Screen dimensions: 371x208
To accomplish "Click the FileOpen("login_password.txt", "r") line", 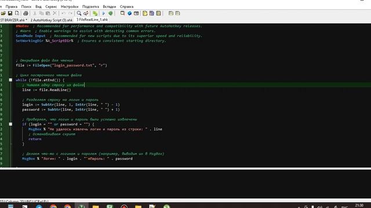I will (x=61, y=65).
